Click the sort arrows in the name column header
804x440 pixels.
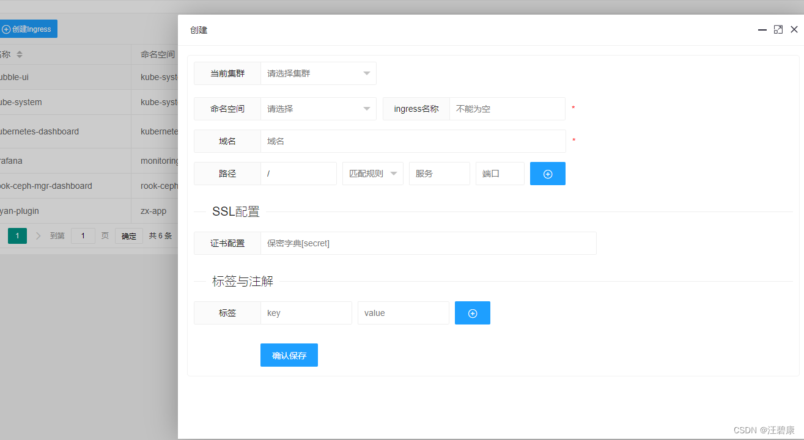20,54
